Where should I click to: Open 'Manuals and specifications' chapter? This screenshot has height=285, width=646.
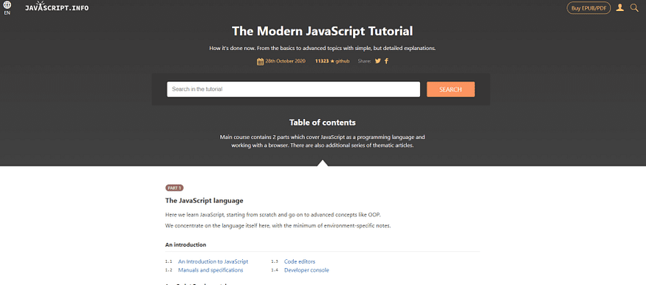pos(210,270)
